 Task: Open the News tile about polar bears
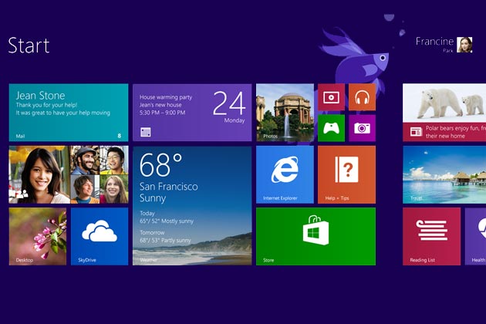click(x=444, y=113)
